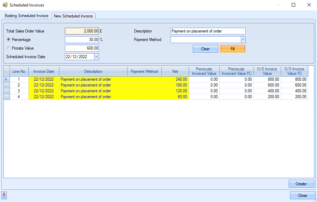The width and height of the screenshot is (317, 202).
Task: Click the Create button
Action: point(301,184)
